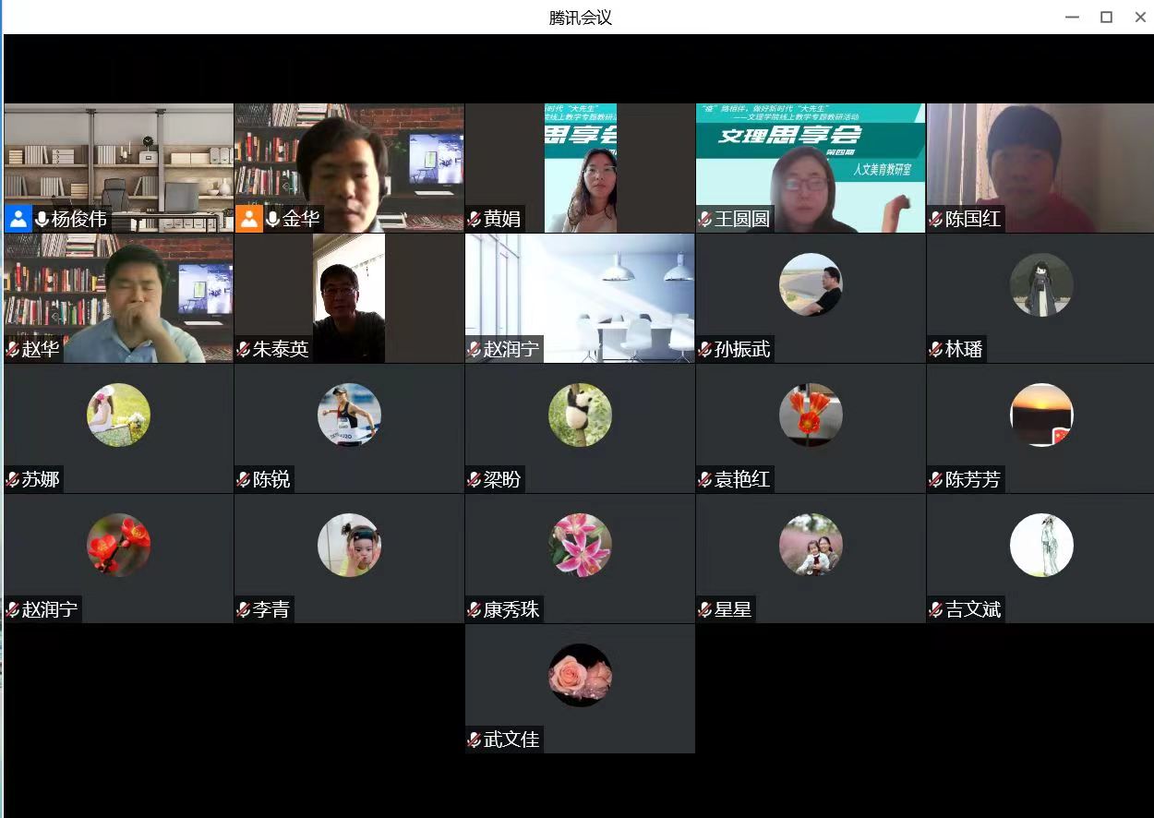Image resolution: width=1154 pixels, height=818 pixels.
Task: Click the microphone icon next to 金华
Action: (x=272, y=219)
